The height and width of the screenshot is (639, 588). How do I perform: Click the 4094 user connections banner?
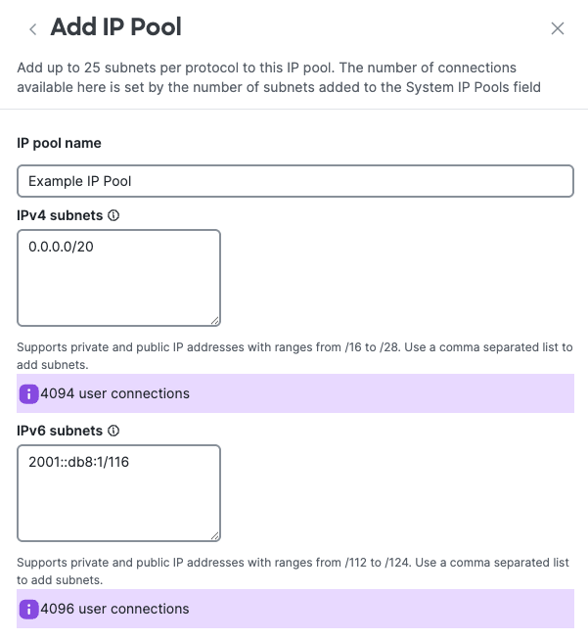point(294,393)
